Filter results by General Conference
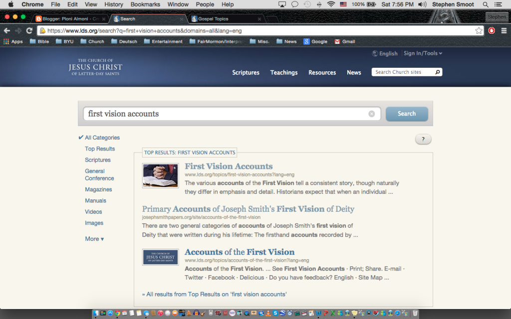The image size is (511, 319). click(99, 174)
